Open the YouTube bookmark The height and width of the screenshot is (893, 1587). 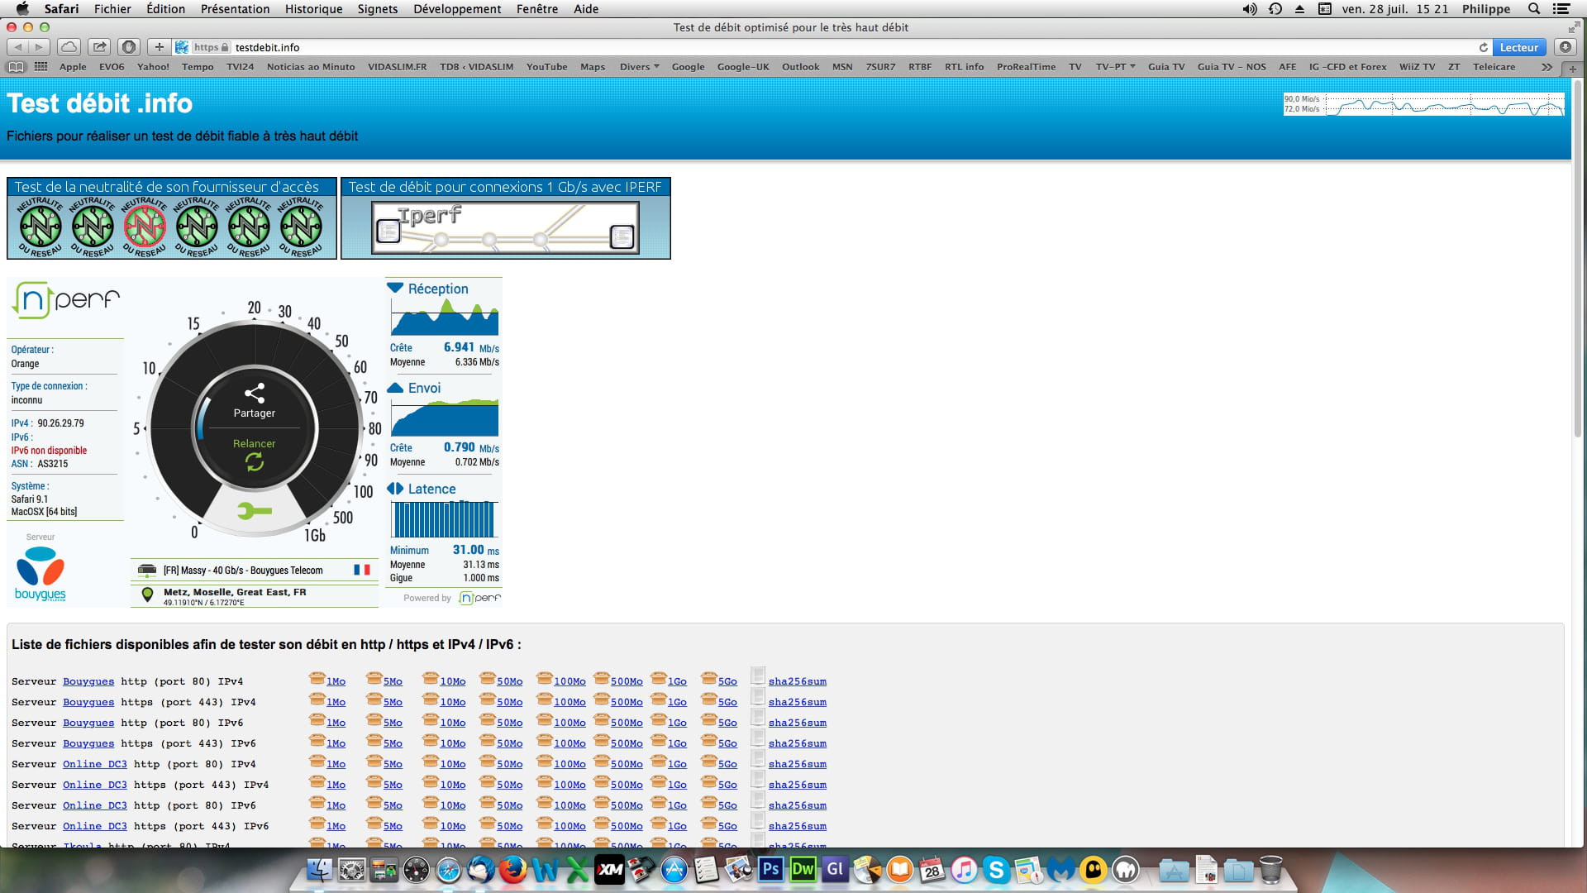click(546, 67)
